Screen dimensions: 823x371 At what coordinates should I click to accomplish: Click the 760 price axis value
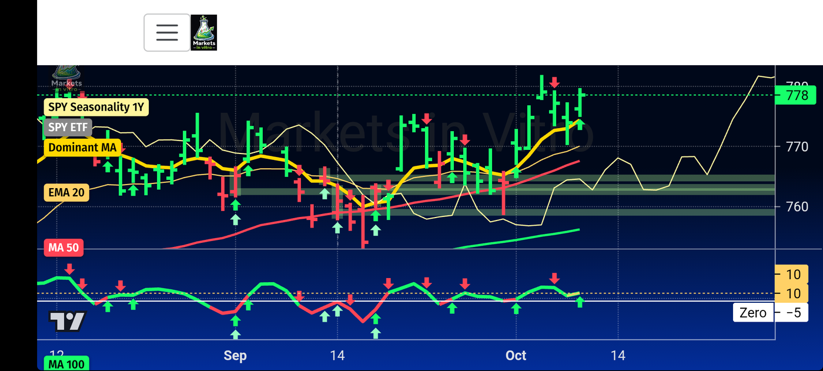(797, 207)
